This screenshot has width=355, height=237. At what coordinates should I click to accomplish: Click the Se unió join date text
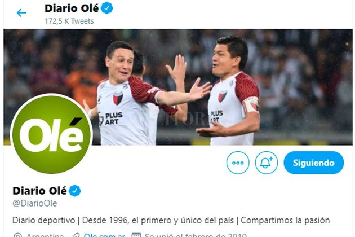[196, 235]
